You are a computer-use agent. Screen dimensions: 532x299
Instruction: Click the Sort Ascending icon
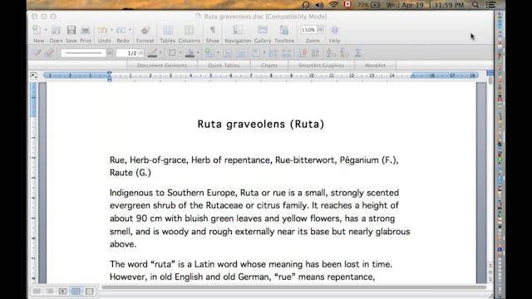(330, 53)
